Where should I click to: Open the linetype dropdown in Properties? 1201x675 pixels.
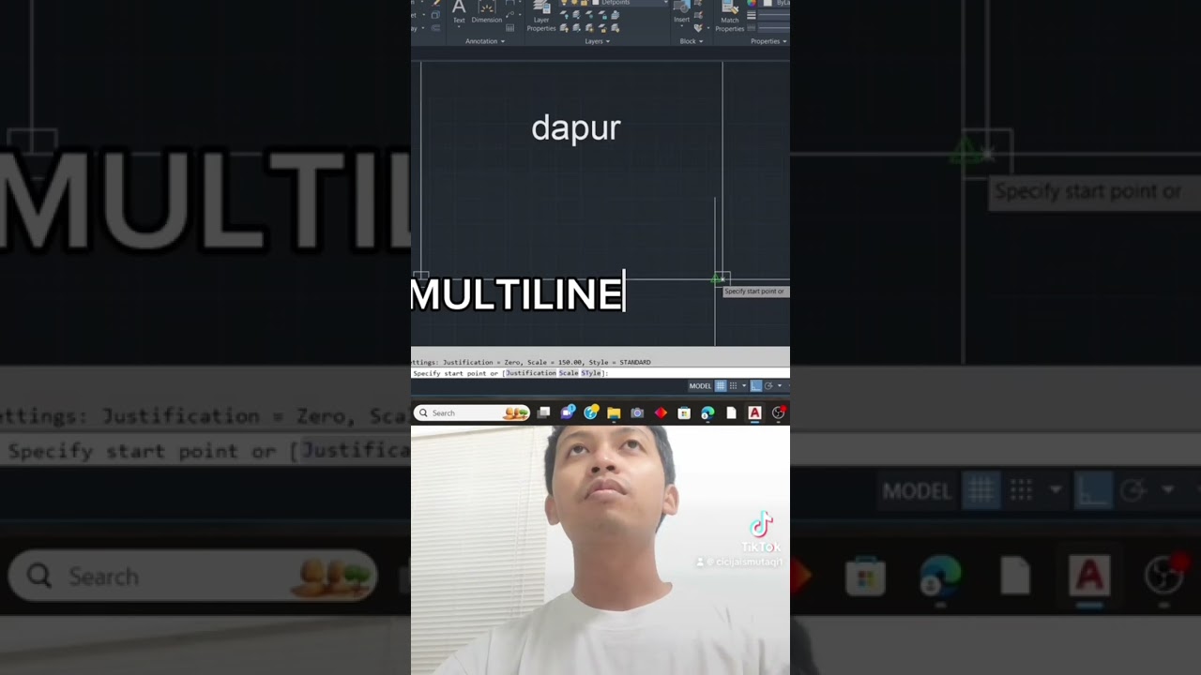click(773, 28)
